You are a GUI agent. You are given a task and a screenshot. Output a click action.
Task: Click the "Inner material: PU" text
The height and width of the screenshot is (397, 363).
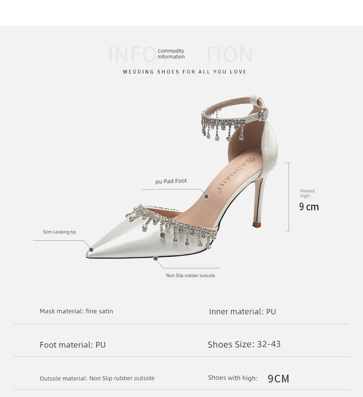pyautogui.click(x=242, y=312)
